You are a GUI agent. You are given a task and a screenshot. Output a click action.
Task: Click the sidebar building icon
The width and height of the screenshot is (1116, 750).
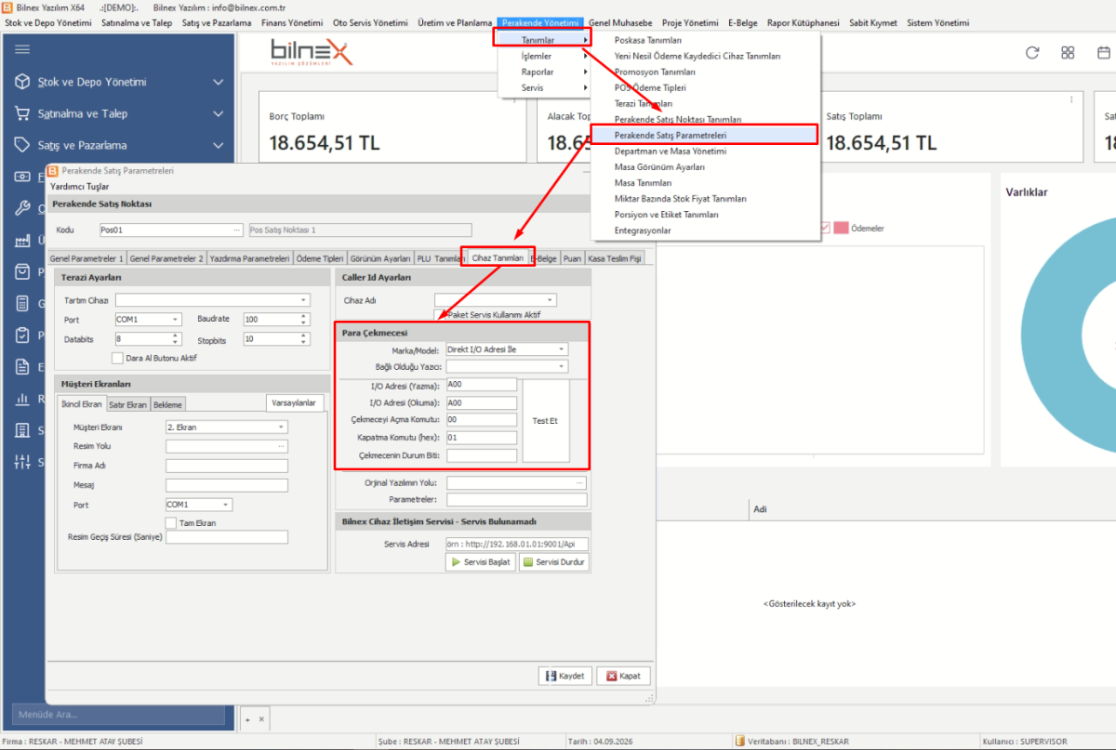(22, 429)
